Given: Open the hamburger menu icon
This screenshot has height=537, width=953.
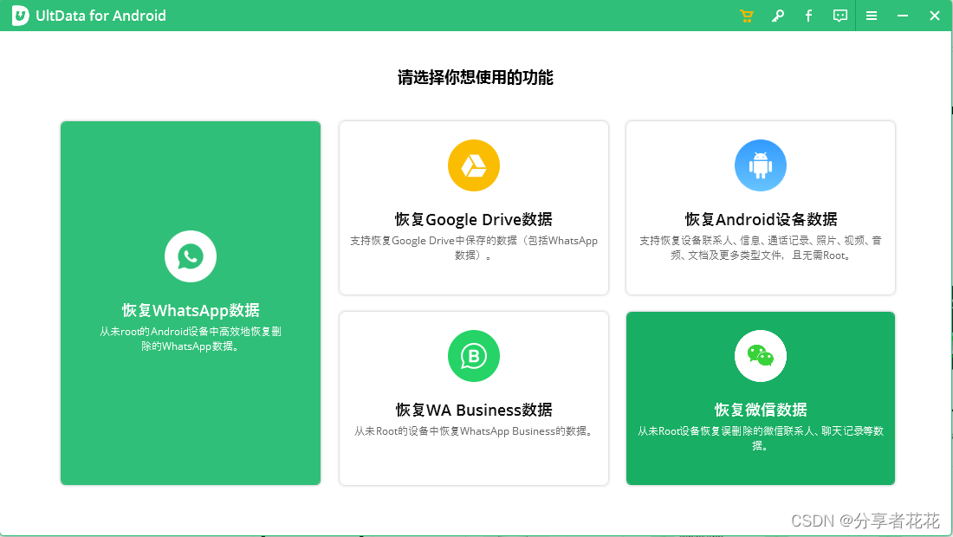Looking at the screenshot, I should pos(872,16).
